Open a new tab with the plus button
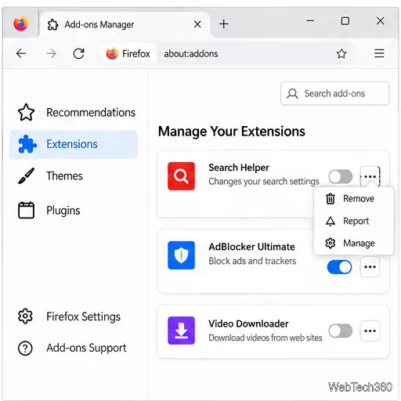Image resolution: width=401 pixels, height=401 pixels. (x=224, y=24)
